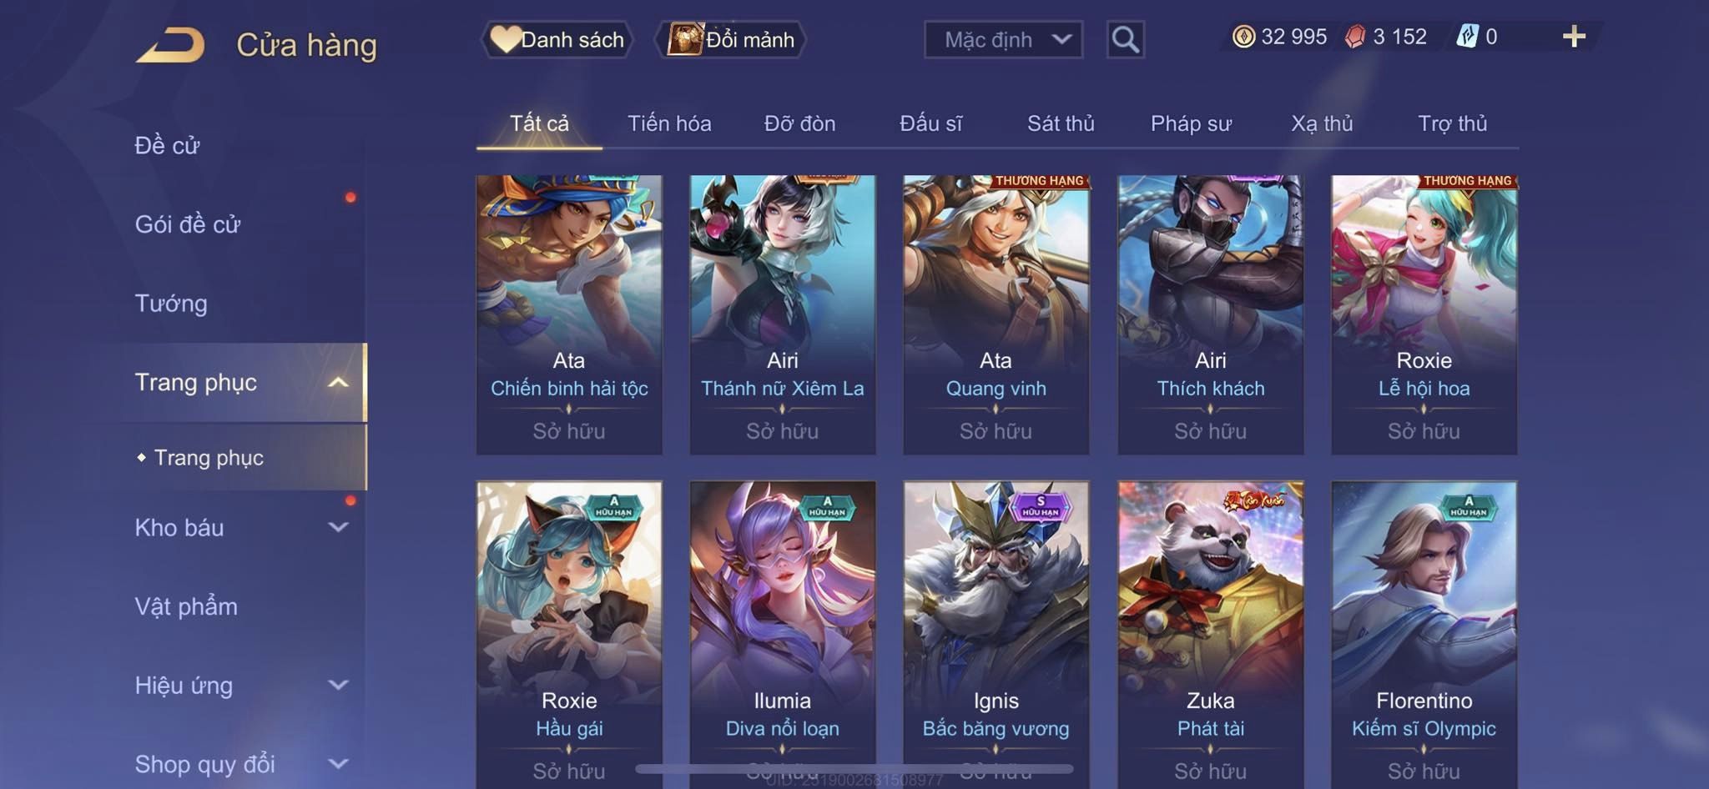Open the Mặc định sort dropdown
Image resolution: width=1709 pixels, height=789 pixels.
pos(1003,39)
